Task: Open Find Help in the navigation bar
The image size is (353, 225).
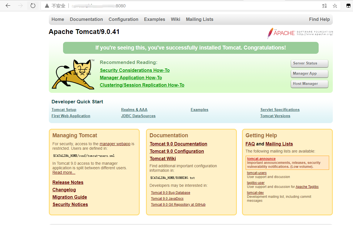Action: [x=319, y=19]
